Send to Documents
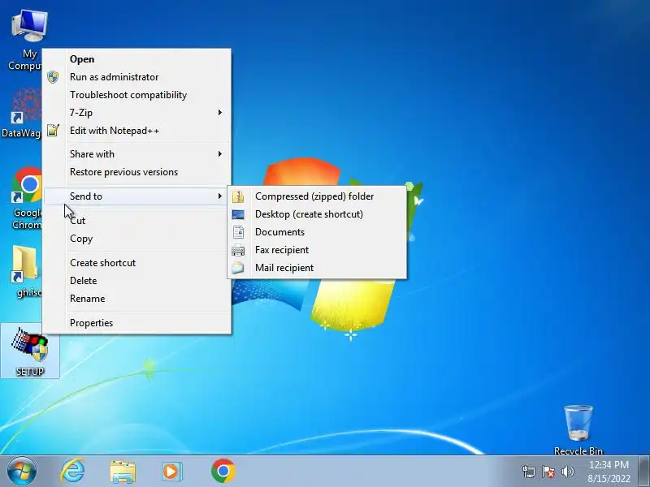The width and height of the screenshot is (650, 487). tap(317, 232)
